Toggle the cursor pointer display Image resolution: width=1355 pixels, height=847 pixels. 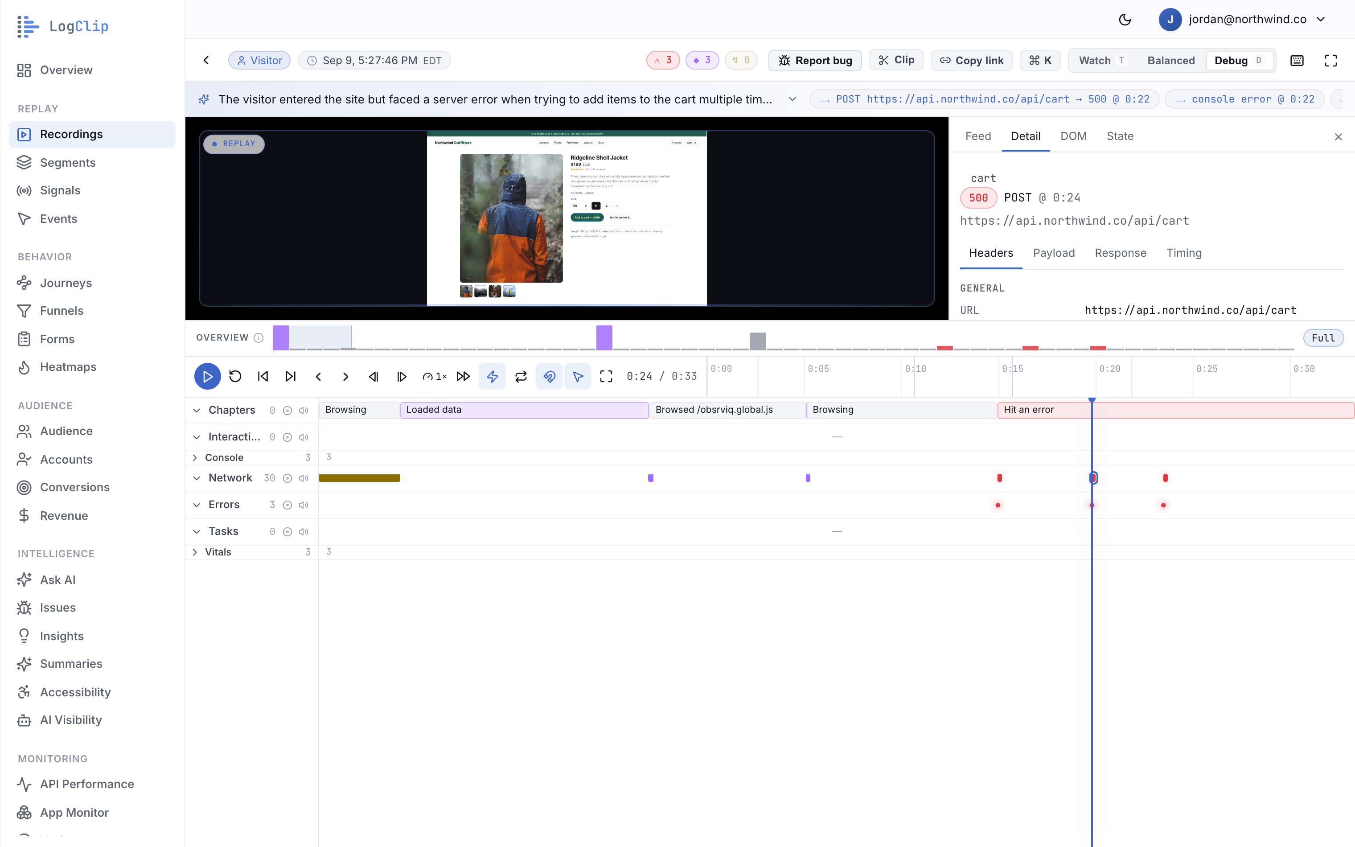pos(578,376)
